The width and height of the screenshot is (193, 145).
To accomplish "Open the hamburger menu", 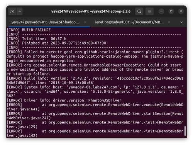I will click(149, 12).
